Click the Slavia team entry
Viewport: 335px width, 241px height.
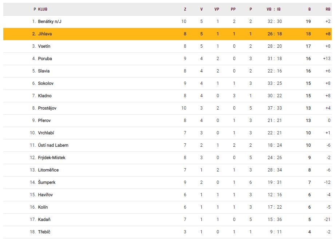pyautogui.click(x=44, y=71)
